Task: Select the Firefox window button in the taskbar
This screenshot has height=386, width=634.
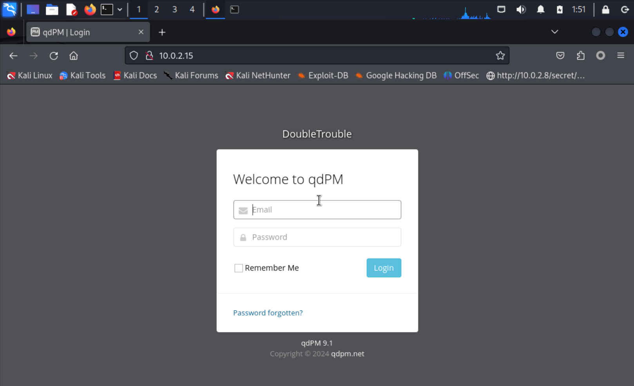Action: (x=216, y=9)
